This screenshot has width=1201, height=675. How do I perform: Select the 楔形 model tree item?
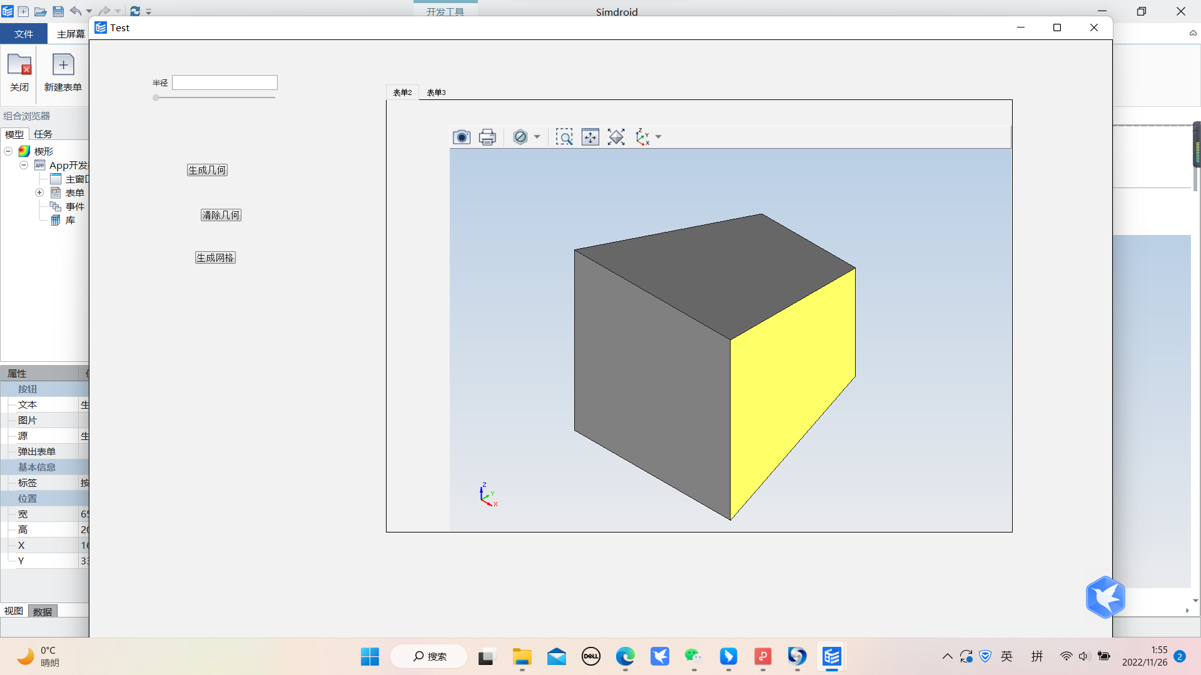pos(37,151)
